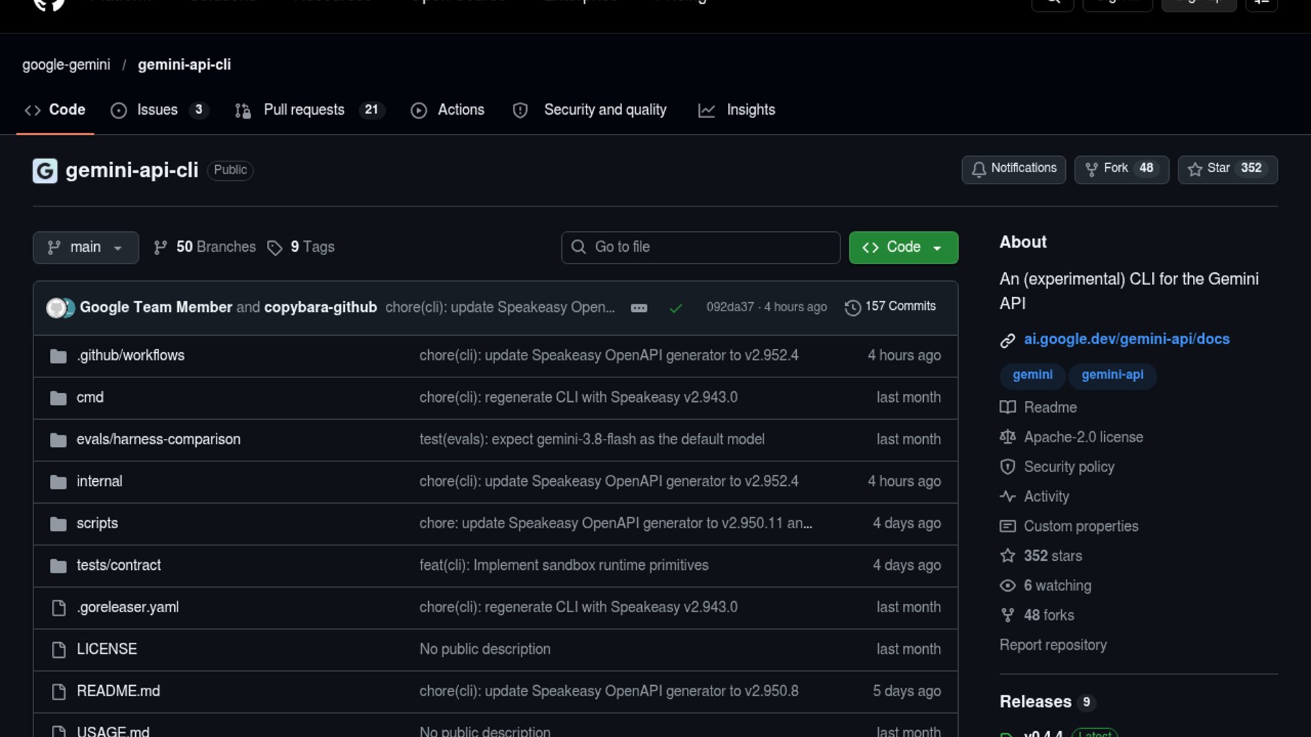1311x737 pixels.
Task: Click the cmd folder icon
Action: (x=59, y=398)
